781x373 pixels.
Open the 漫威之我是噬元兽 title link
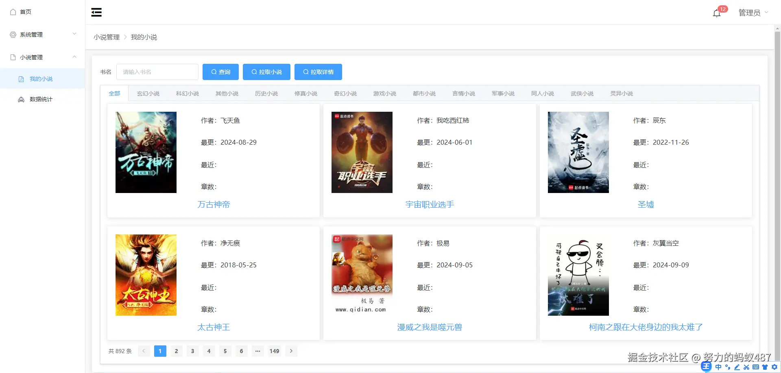[x=430, y=327]
